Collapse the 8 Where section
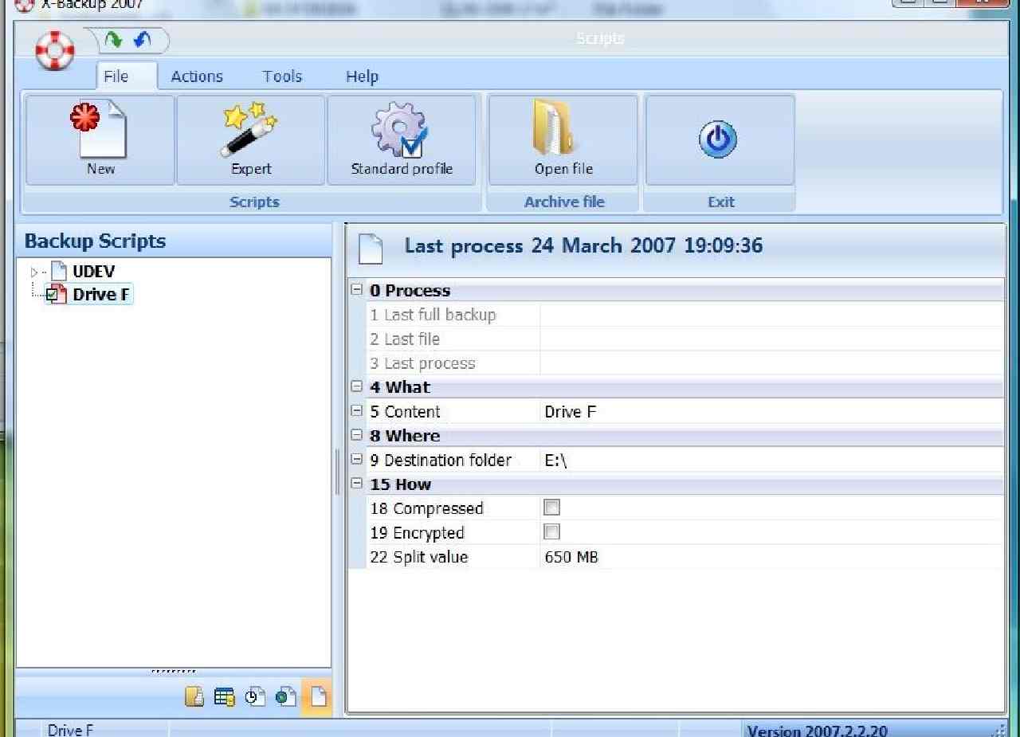The image size is (1020, 737). 357,435
